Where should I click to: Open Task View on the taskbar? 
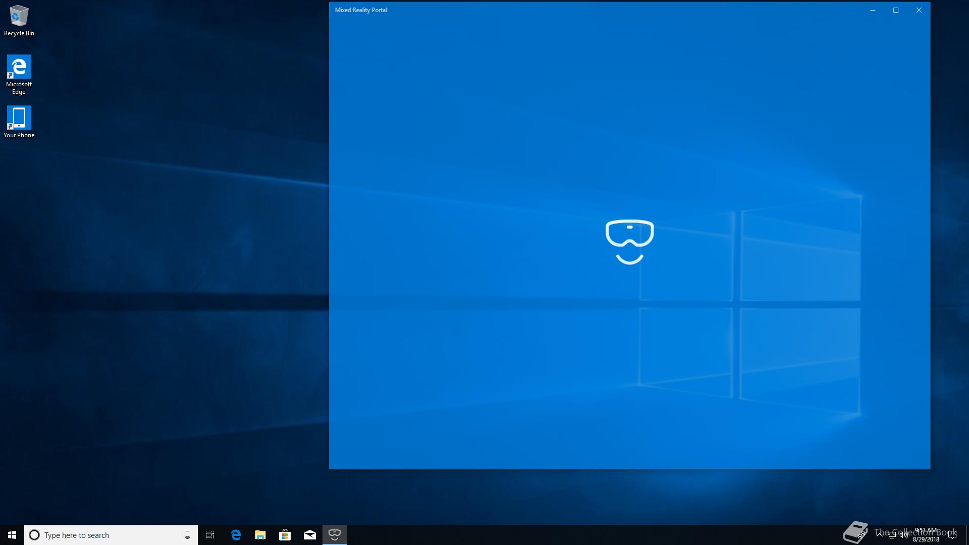[x=210, y=534]
